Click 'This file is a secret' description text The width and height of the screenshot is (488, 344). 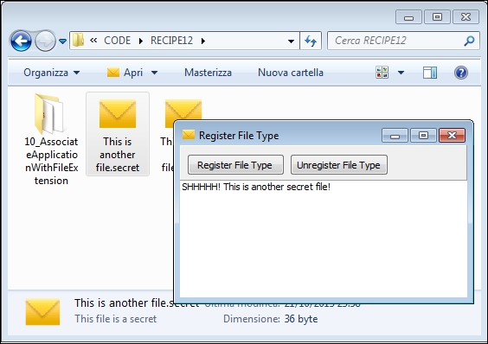pyautogui.click(x=115, y=319)
